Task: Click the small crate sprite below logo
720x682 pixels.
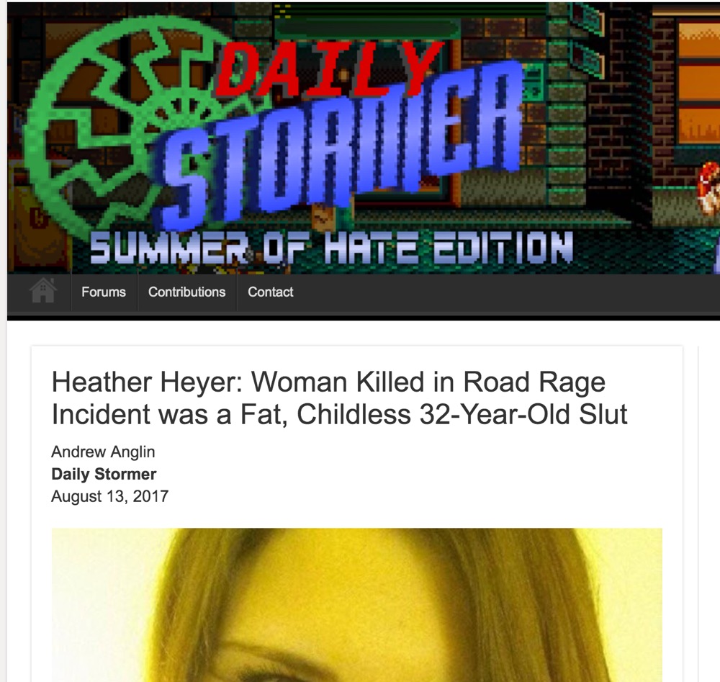Action: (325, 217)
